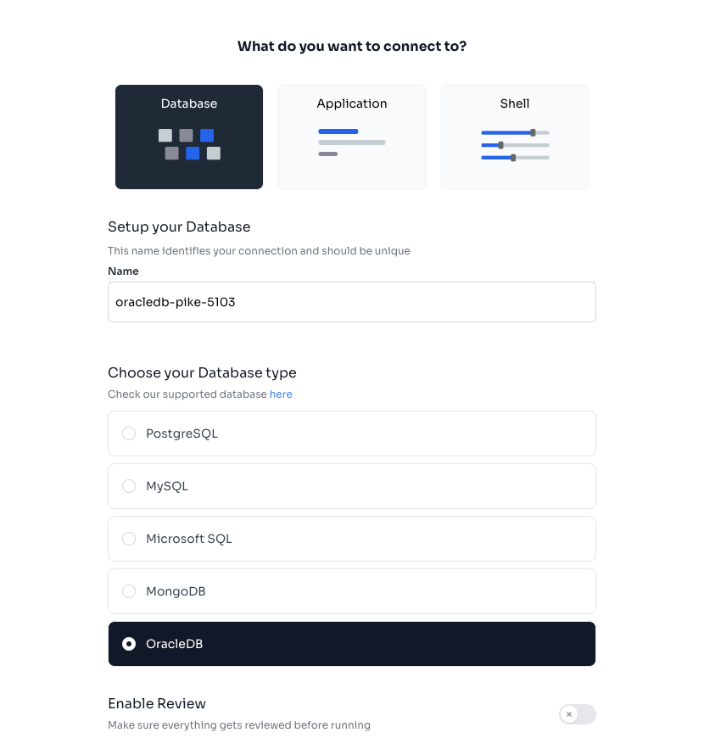
Task: Open the supported database 'here' link
Action: 281,394
